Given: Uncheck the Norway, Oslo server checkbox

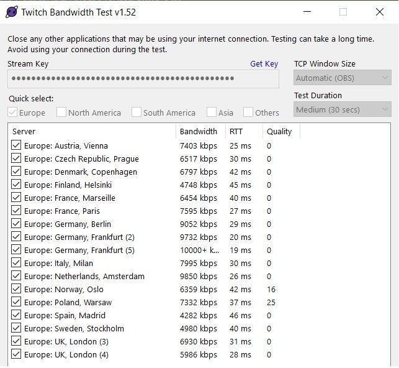Looking at the screenshot, I should pos(16,288).
